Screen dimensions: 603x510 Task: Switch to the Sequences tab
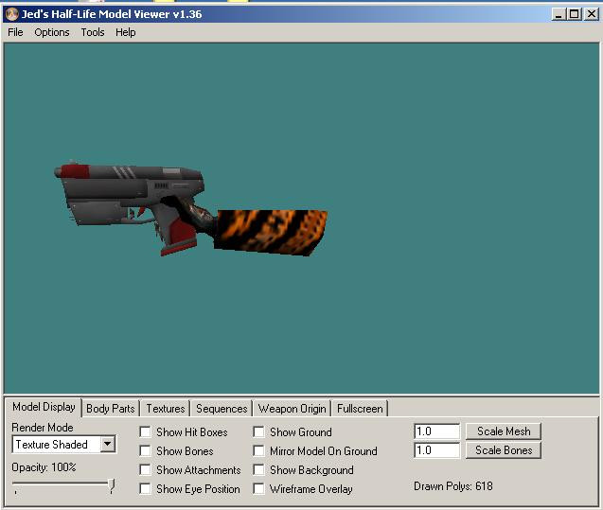222,409
